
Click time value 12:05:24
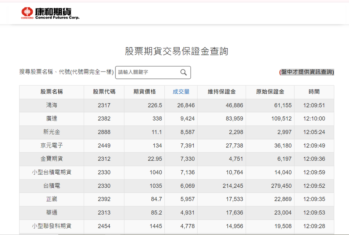[314, 132]
